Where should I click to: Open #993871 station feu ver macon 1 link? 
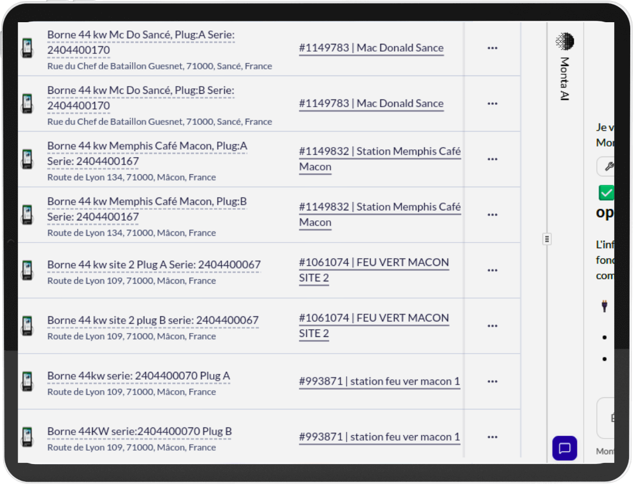379,381
